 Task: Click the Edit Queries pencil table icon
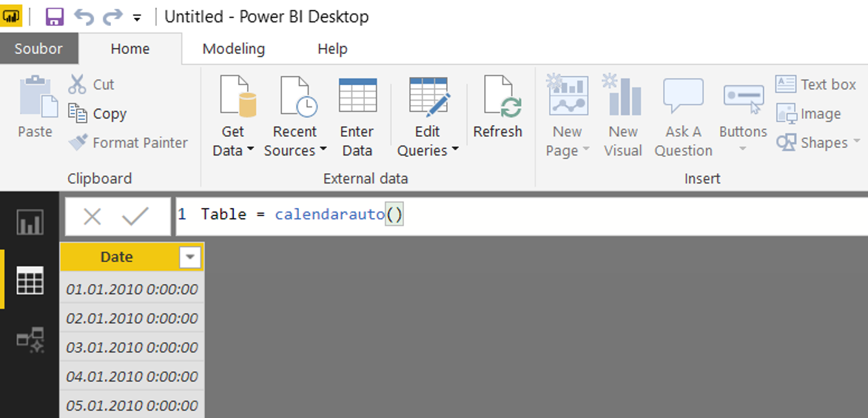click(430, 95)
